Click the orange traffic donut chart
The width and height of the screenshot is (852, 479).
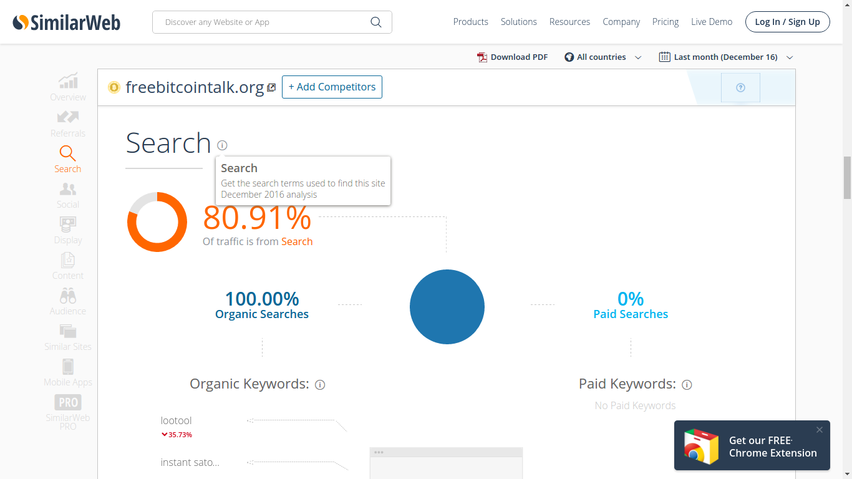point(157,222)
